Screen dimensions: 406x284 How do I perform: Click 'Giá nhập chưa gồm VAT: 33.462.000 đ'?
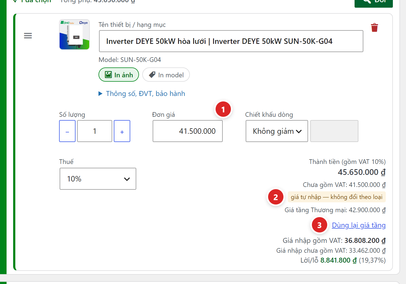(x=331, y=251)
